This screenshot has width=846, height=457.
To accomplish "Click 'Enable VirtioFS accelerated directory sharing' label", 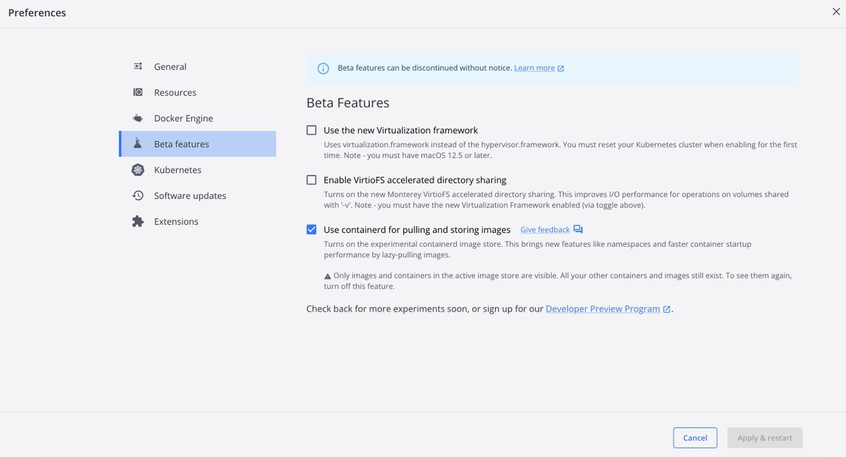I will point(415,180).
